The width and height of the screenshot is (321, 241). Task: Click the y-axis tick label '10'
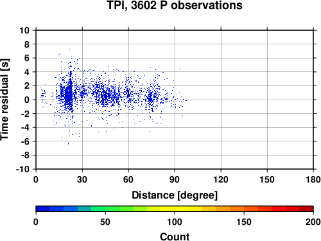24,30
